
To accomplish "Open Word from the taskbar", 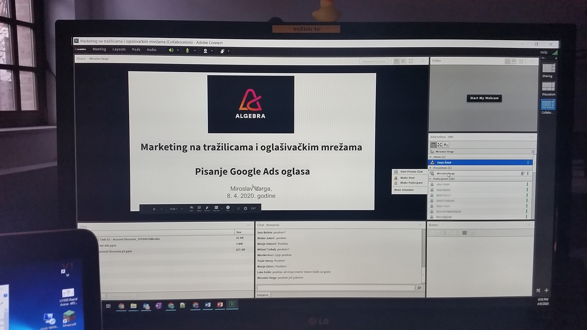I will coord(208,305).
